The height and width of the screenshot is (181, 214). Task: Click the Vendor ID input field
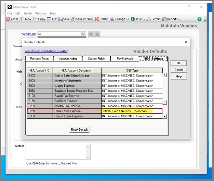pos(60,34)
